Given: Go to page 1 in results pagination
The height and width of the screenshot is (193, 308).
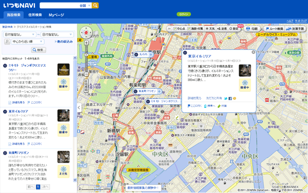Looking at the screenshot, I should [x=38, y=187].
